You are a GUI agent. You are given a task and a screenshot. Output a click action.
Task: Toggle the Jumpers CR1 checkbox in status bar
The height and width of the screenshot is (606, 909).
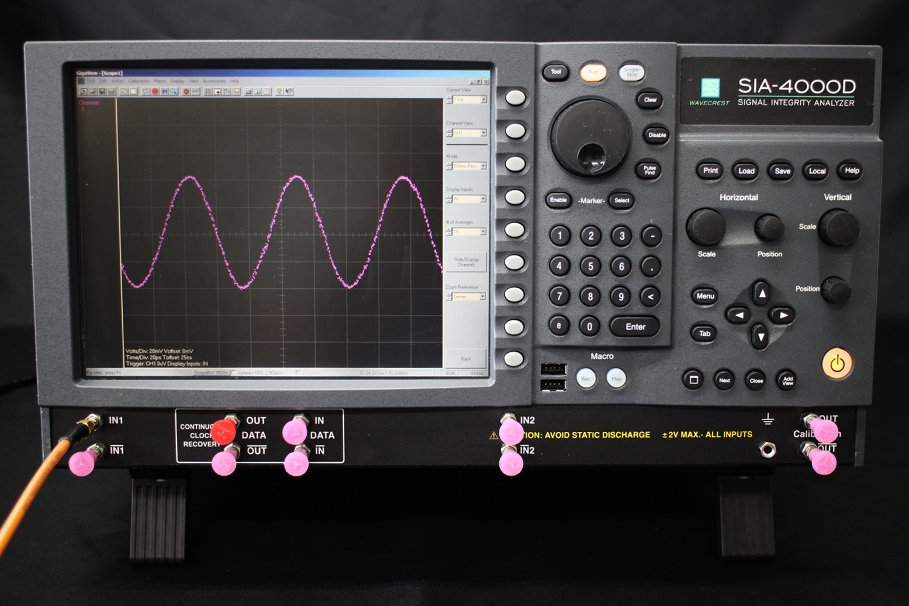point(234,373)
